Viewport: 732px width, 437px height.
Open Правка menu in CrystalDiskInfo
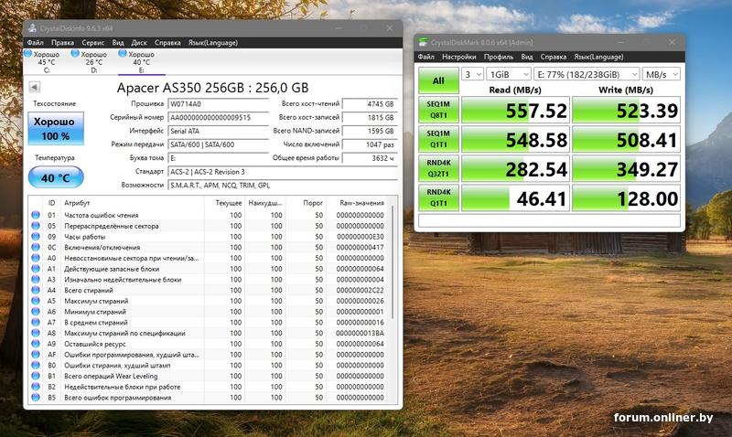click(62, 42)
